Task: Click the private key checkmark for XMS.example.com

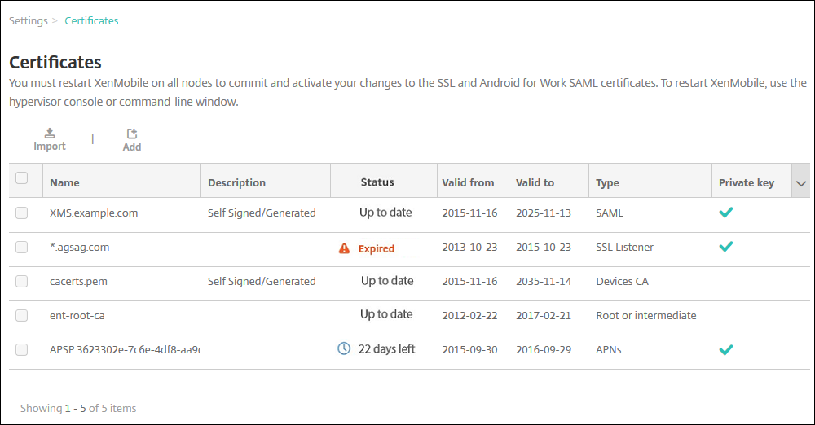Action: click(x=725, y=212)
